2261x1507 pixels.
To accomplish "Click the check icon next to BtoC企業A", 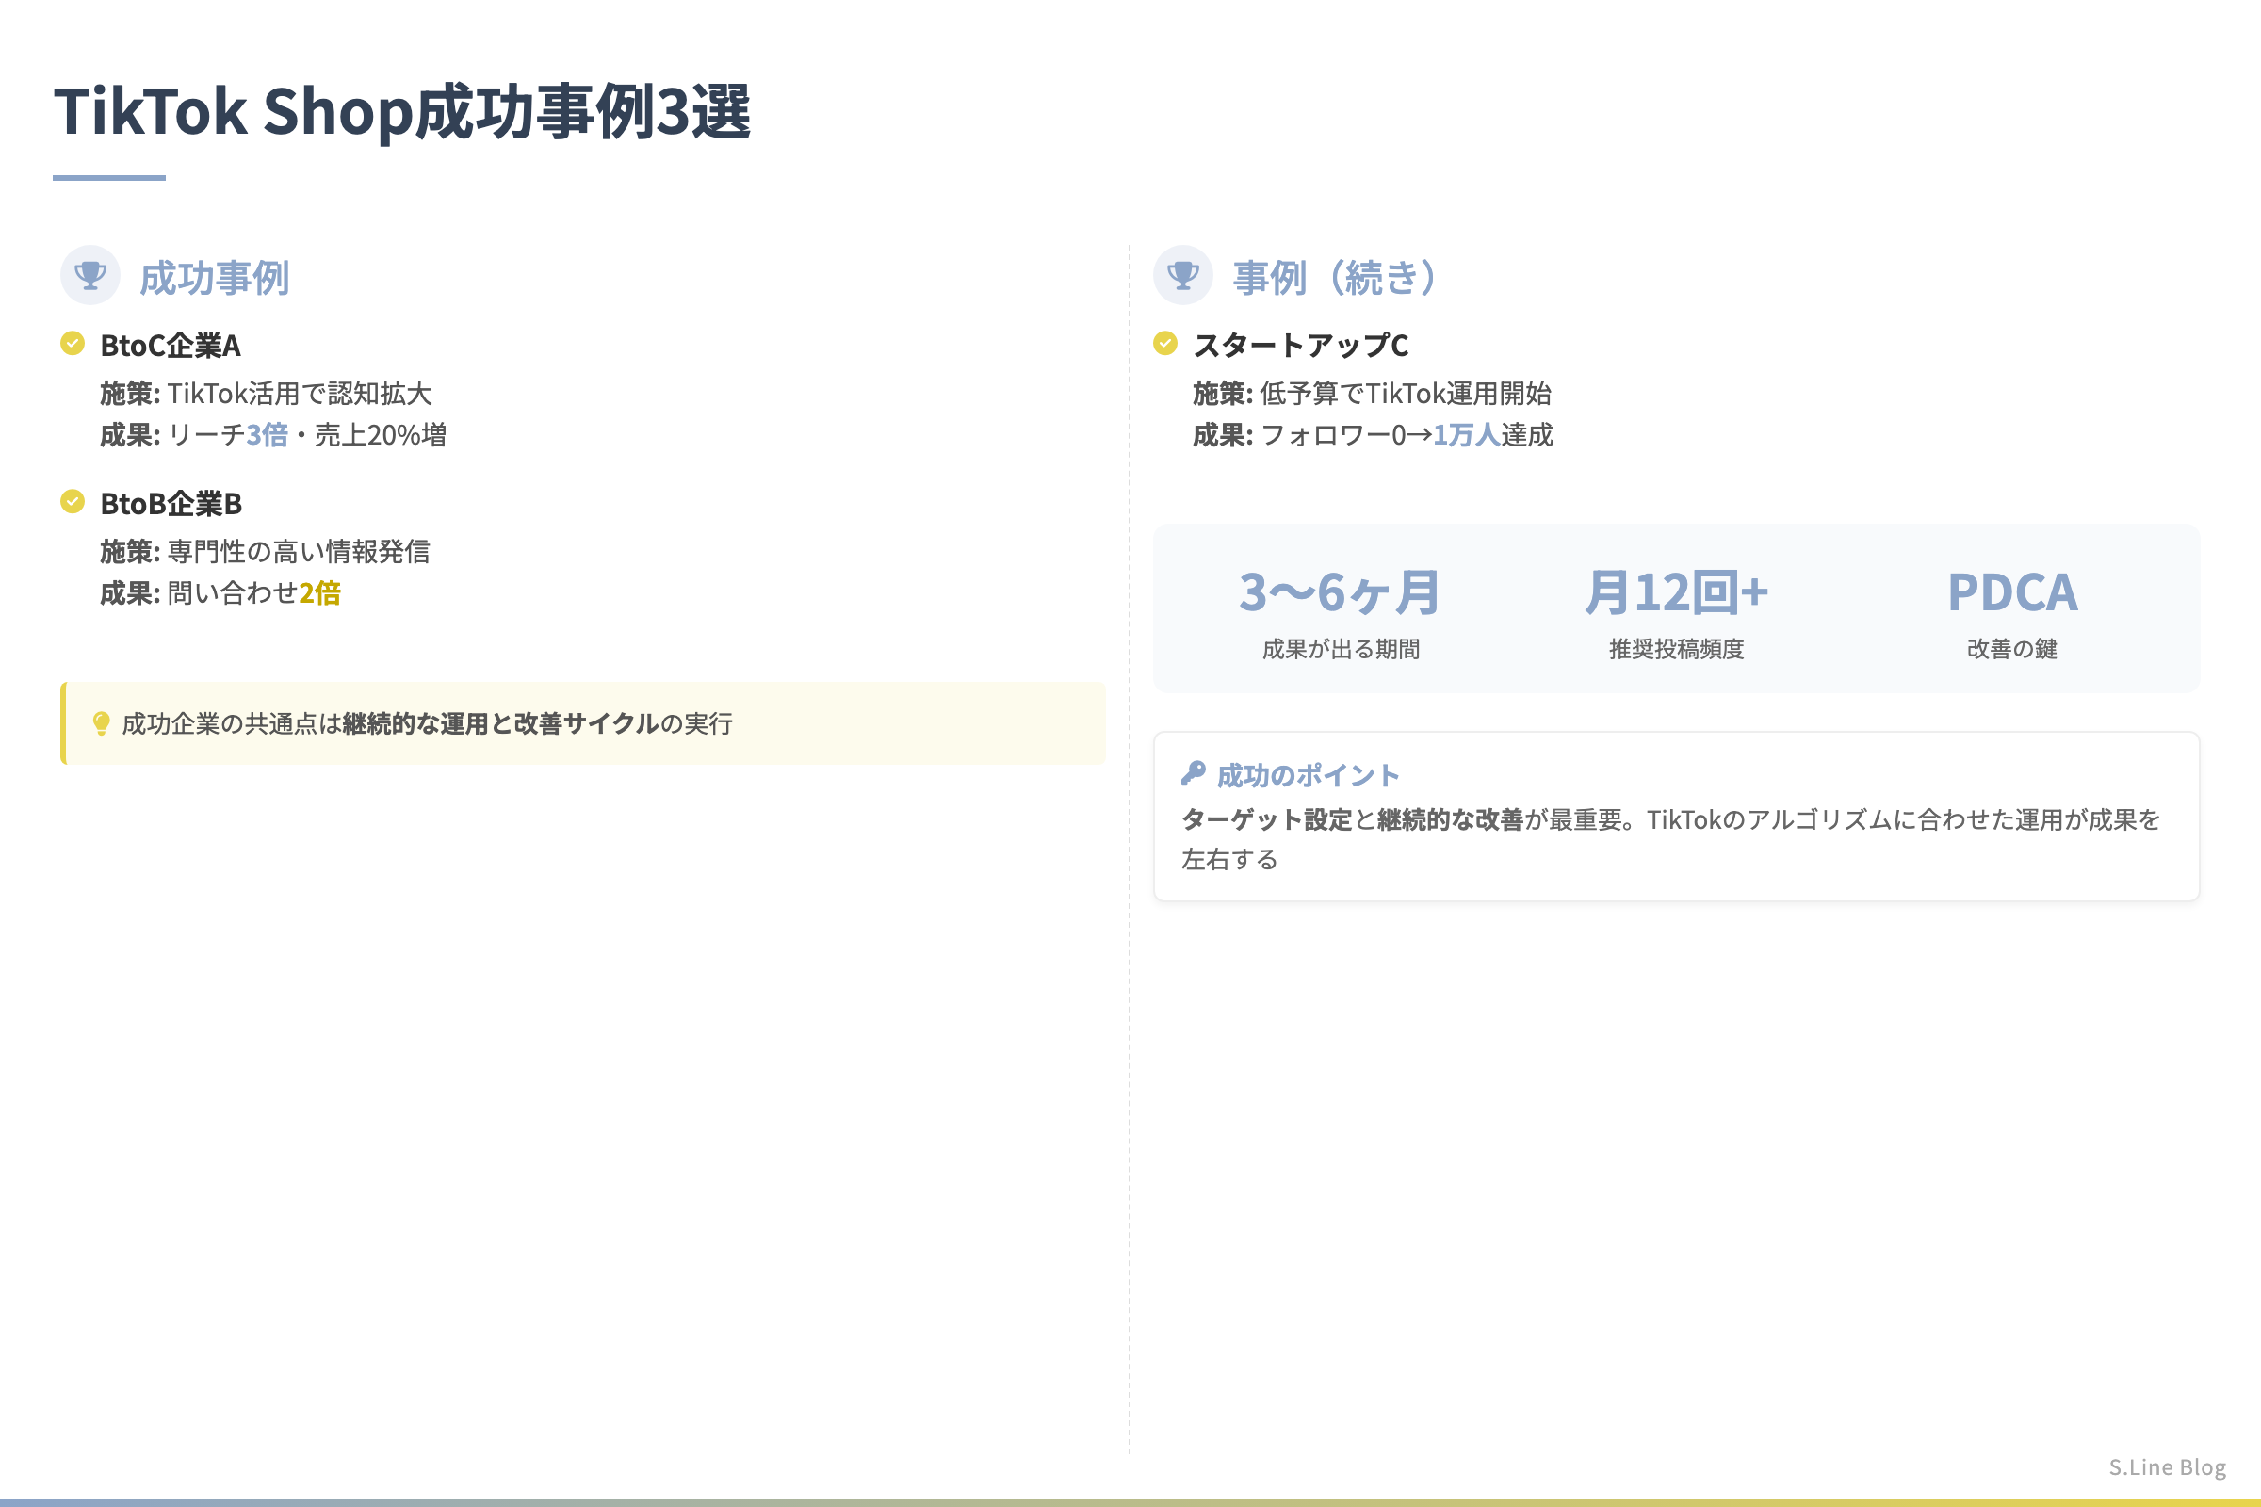I will coord(73,343).
